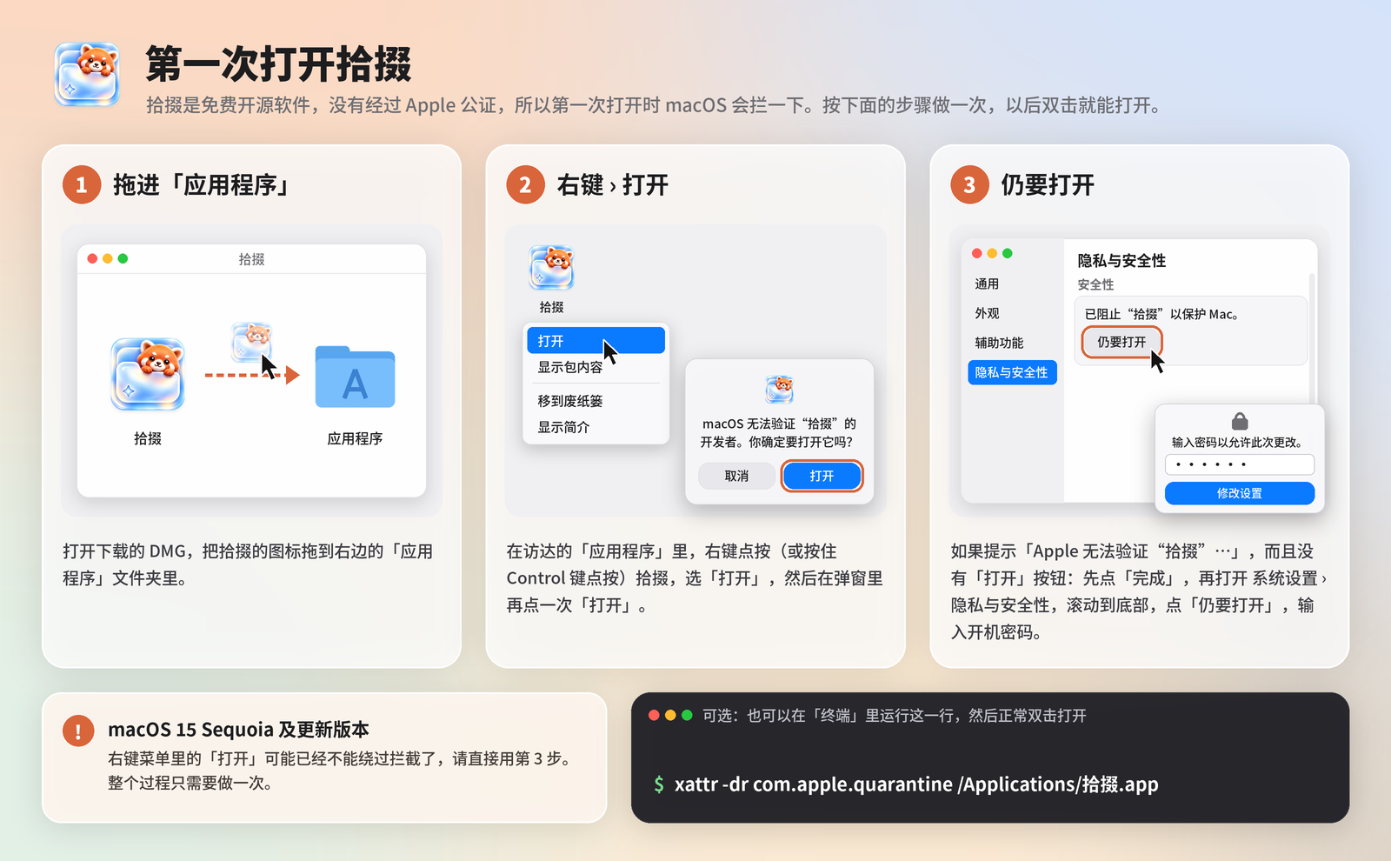Select 显示包内容 in the context menu

596,367
